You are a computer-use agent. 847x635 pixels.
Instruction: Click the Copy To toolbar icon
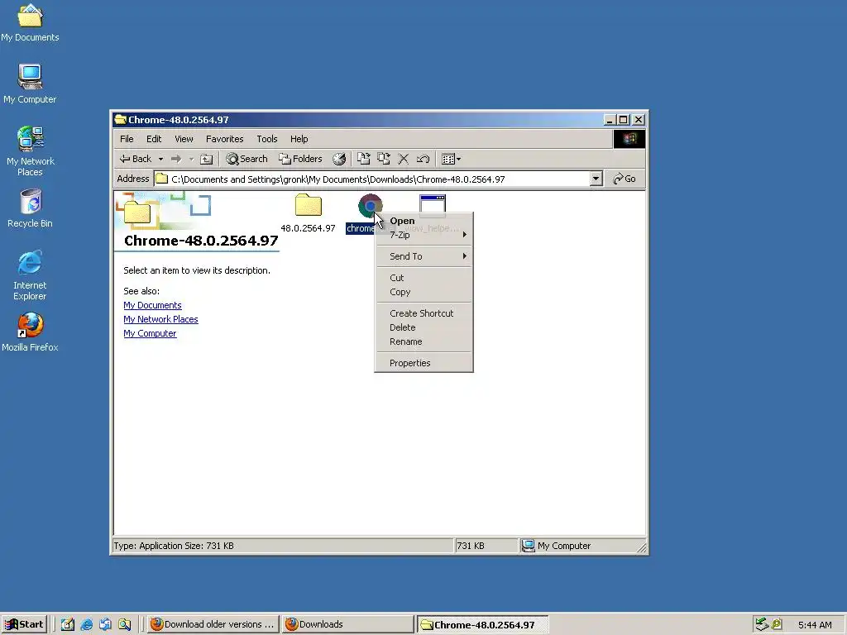click(384, 159)
